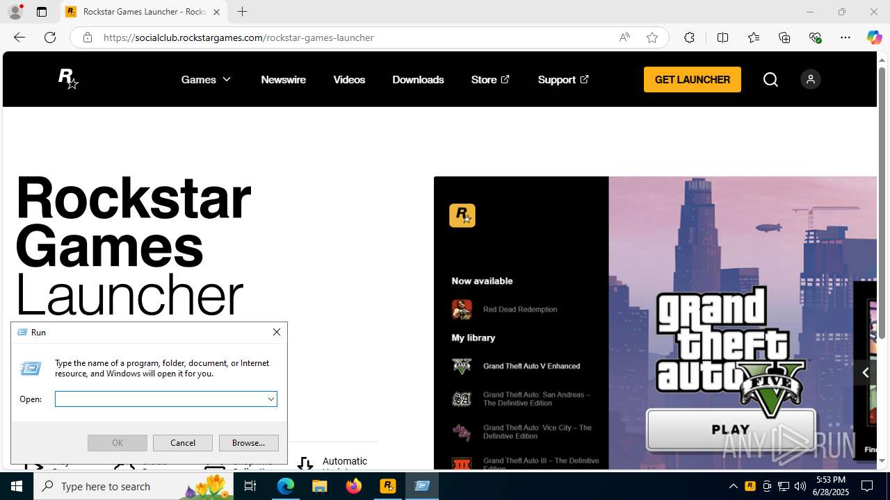Open the Downloads menu item
Image resolution: width=890 pixels, height=500 pixels.
click(x=418, y=80)
